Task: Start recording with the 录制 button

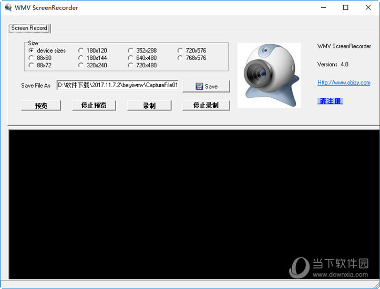Action: (149, 106)
